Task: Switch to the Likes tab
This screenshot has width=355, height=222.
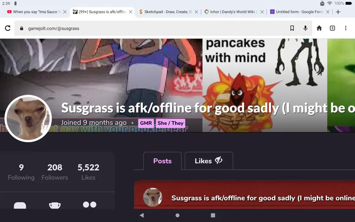Action: [209, 160]
